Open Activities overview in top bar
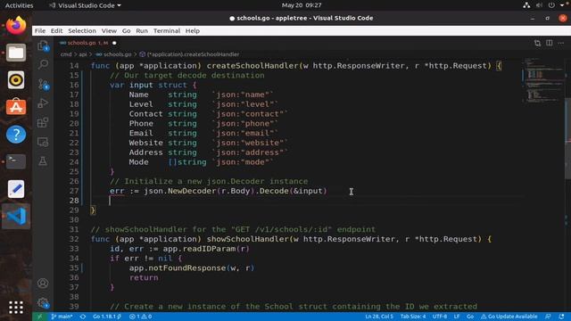 click(19, 5)
